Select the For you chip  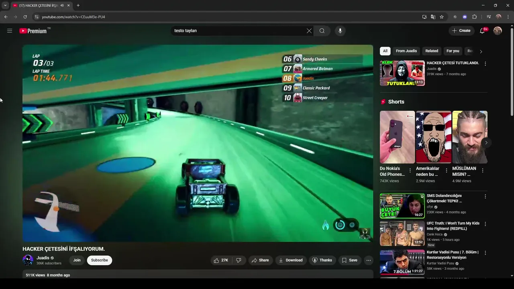453,51
